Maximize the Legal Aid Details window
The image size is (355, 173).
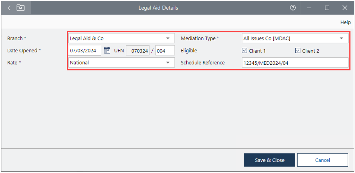tap(327, 8)
